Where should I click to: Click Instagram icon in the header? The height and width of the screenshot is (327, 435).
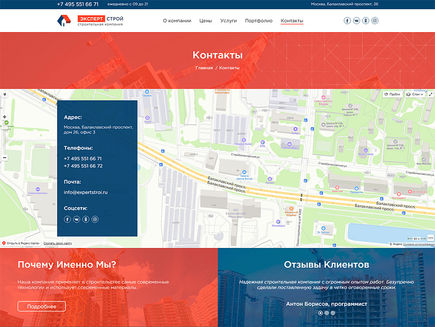point(375,21)
